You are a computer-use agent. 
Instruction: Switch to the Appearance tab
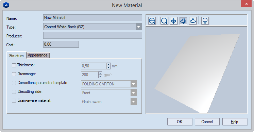tap(38, 55)
